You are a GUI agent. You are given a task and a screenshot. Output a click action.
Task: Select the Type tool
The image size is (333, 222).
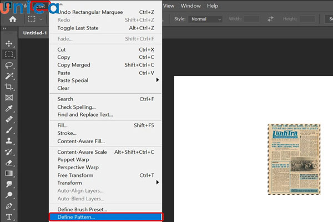click(9, 216)
